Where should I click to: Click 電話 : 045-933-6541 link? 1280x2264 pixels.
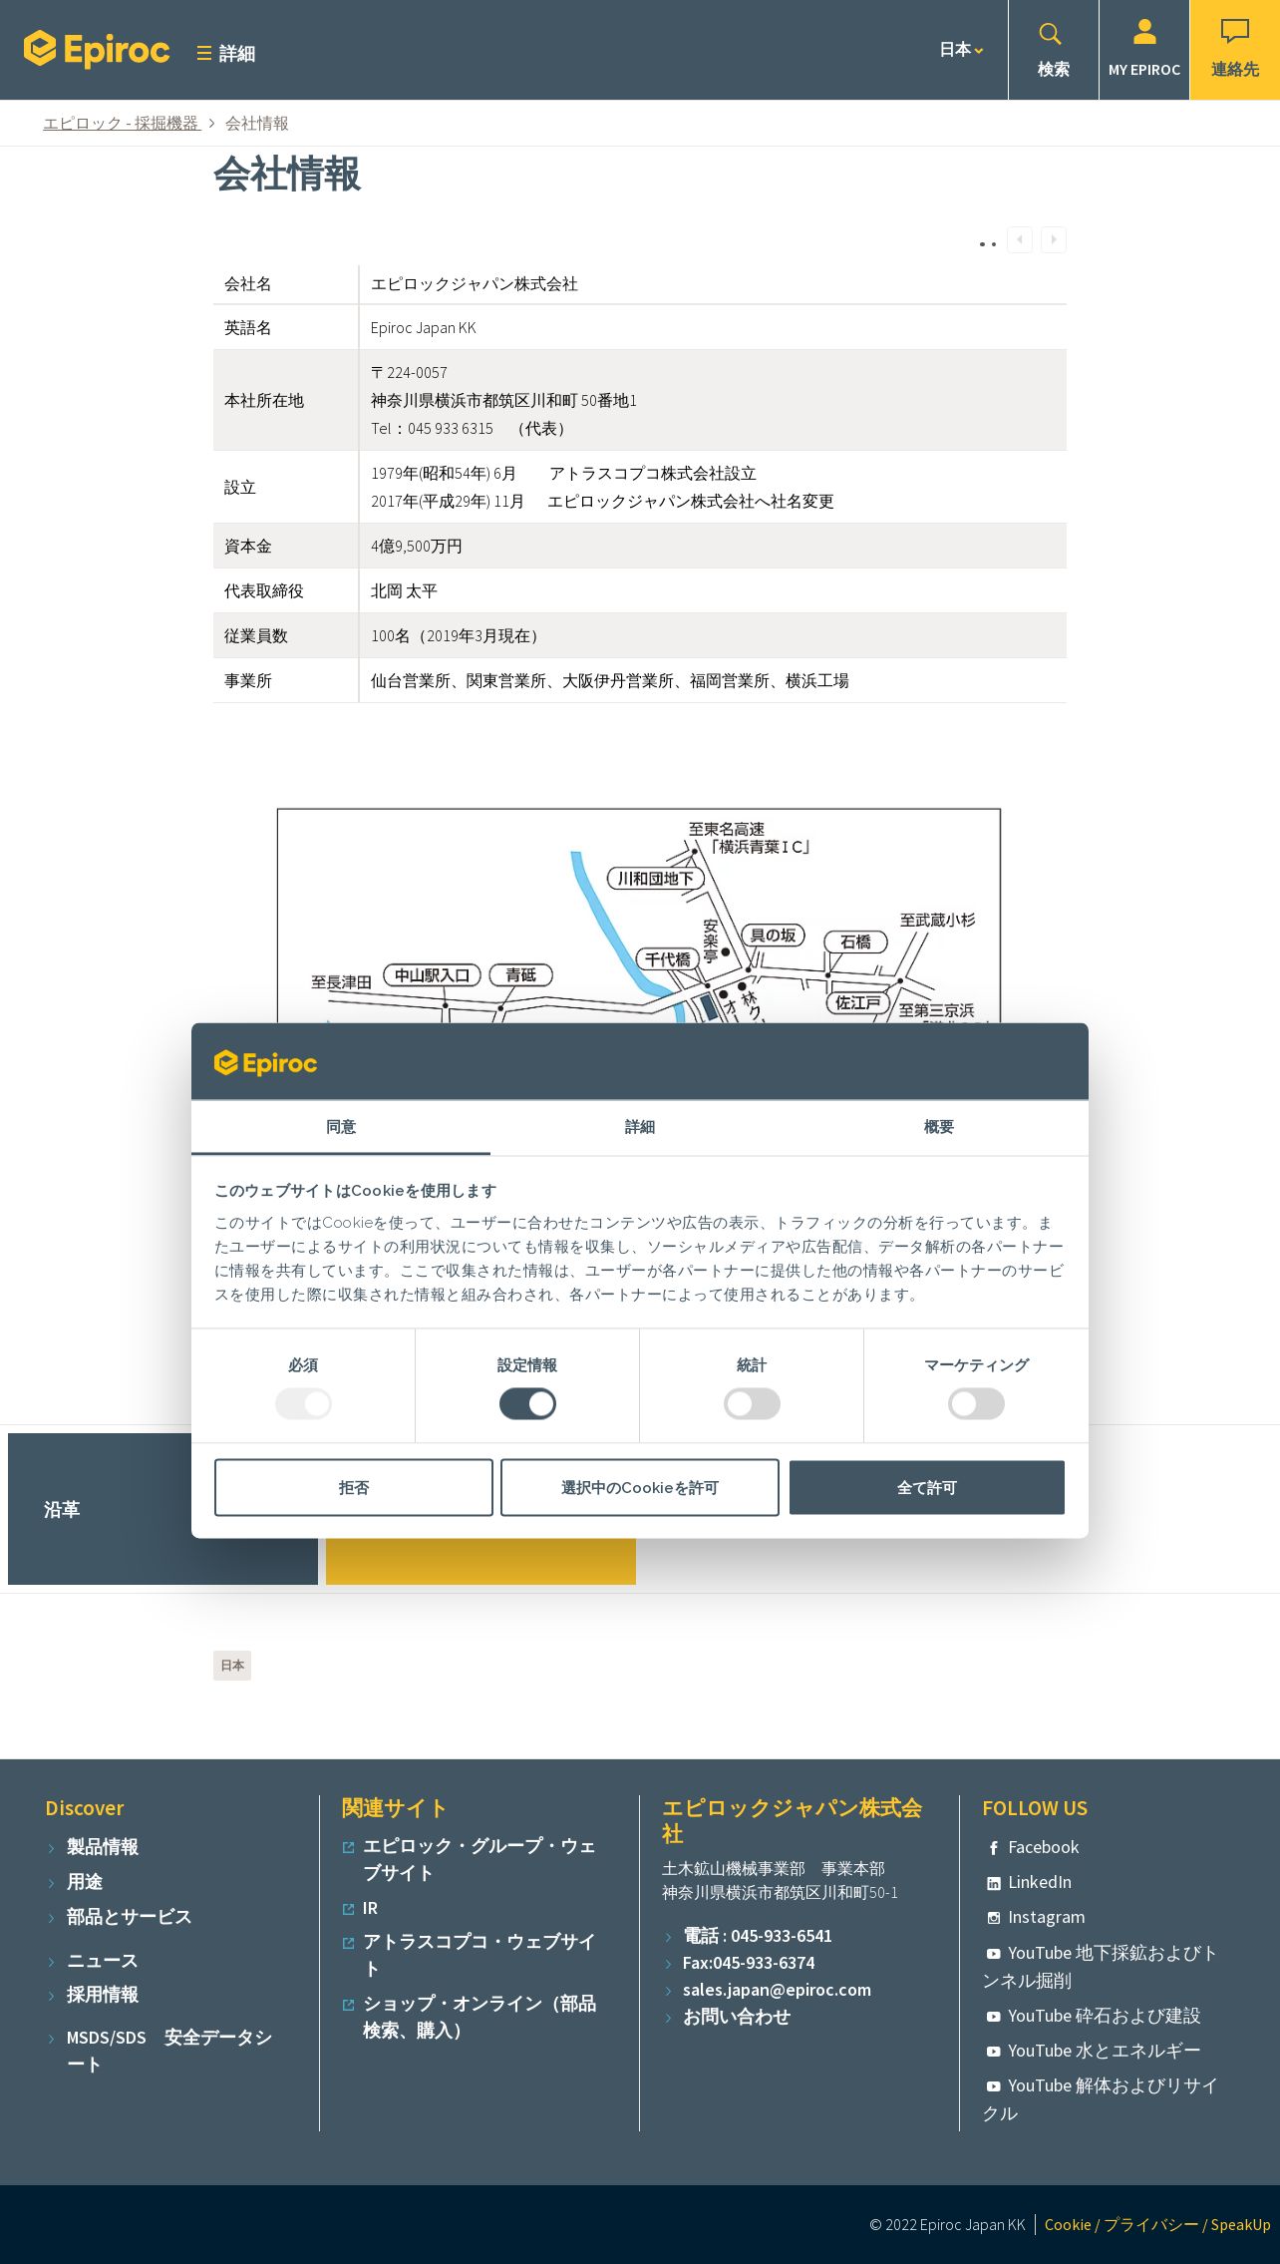(x=758, y=1936)
